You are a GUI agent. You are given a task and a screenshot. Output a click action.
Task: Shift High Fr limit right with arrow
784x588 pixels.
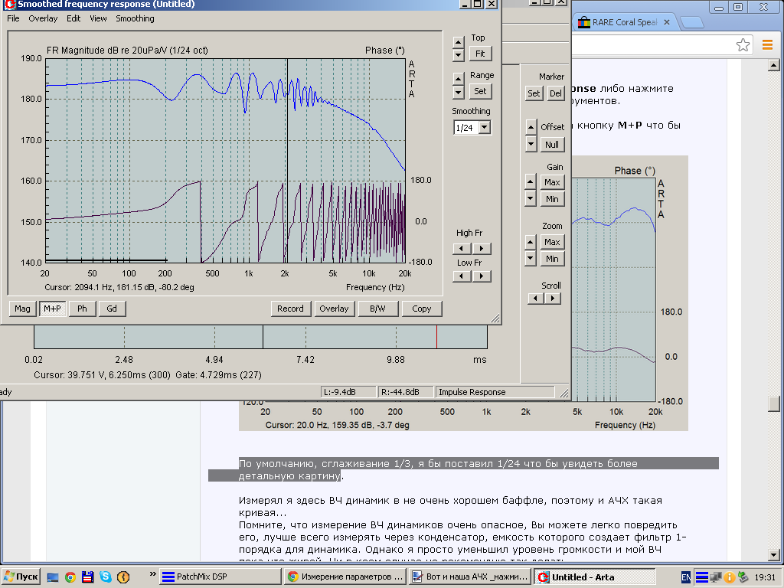pyautogui.click(x=481, y=248)
